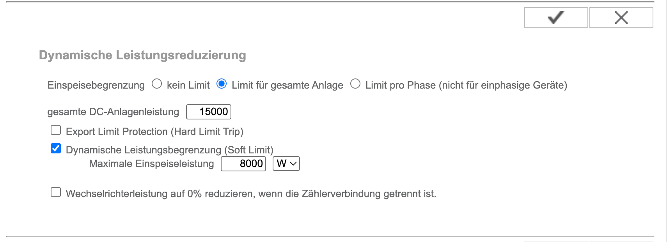This screenshot has height=242, width=667.
Task: Choose the 'Limit pro Phase' radio button
Action: [355, 84]
